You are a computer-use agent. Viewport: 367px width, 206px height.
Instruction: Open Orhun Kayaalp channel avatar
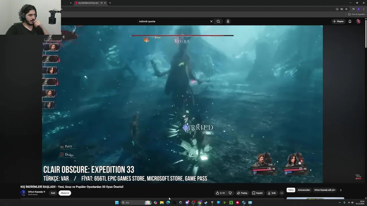(x=23, y=193)
